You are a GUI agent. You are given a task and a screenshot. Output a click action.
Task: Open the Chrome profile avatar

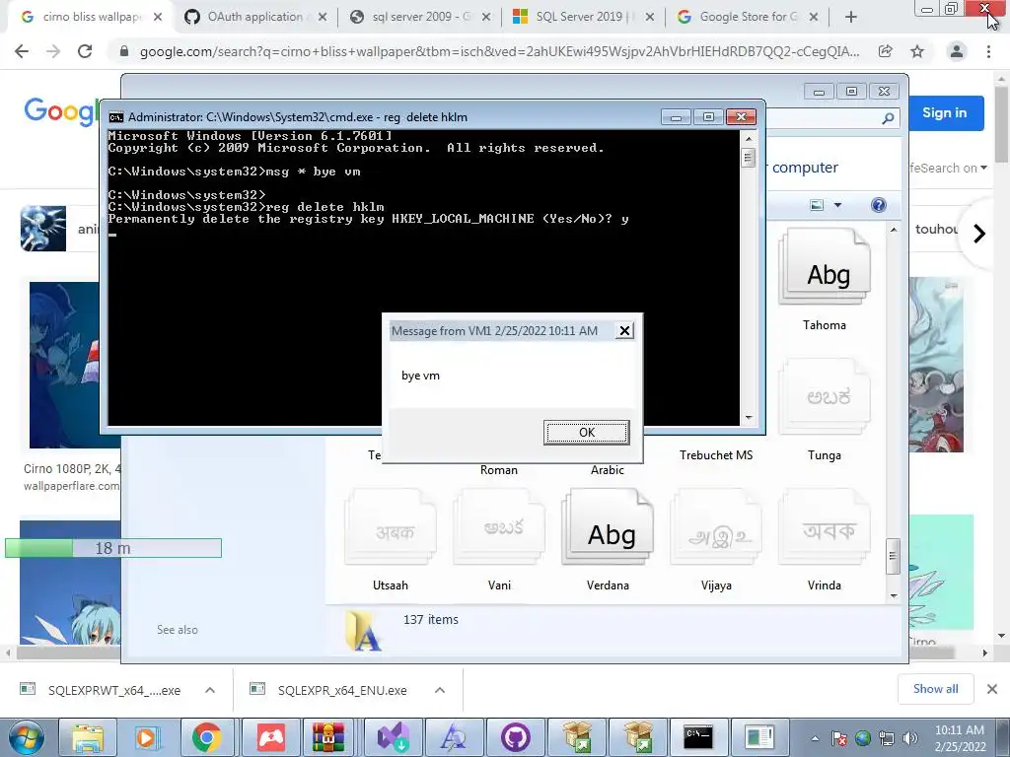(x=957, y=51)
